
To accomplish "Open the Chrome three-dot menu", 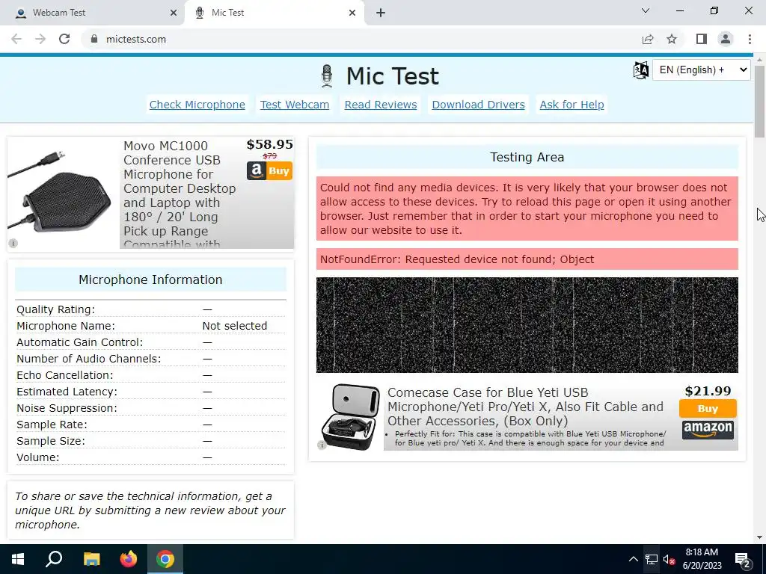I will pos(750,39).
